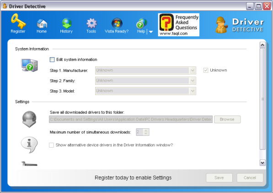Click the Cancel button
The height and width of the screenshot is (193, 273).
[250, 178]
